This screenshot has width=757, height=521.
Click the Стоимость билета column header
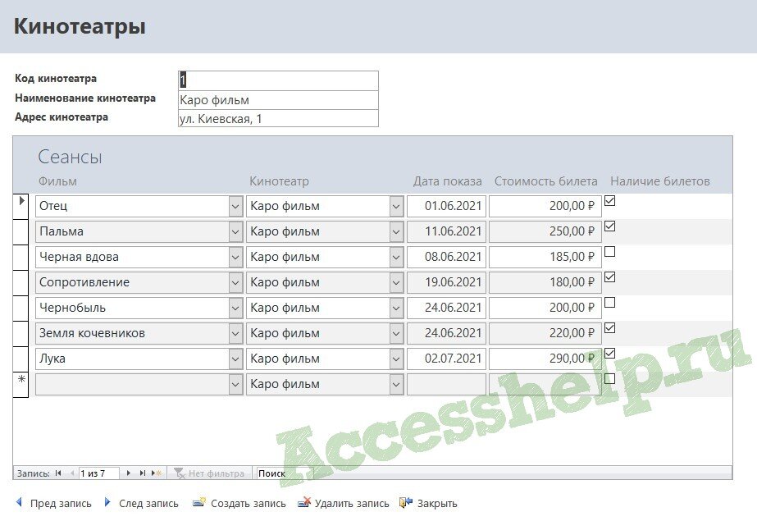click(545, 181)
